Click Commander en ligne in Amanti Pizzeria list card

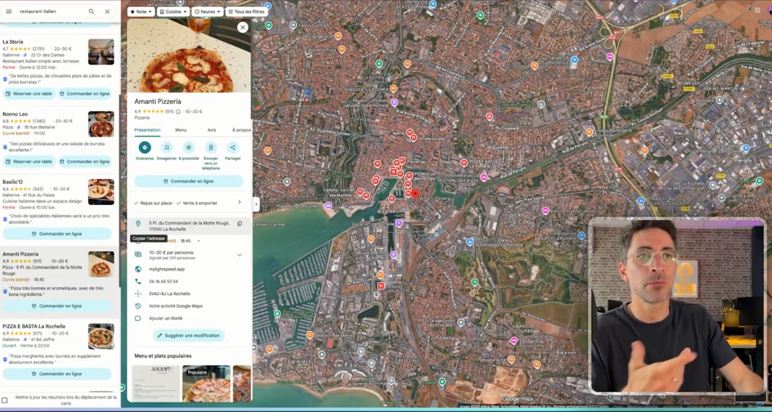pos(57,306)
